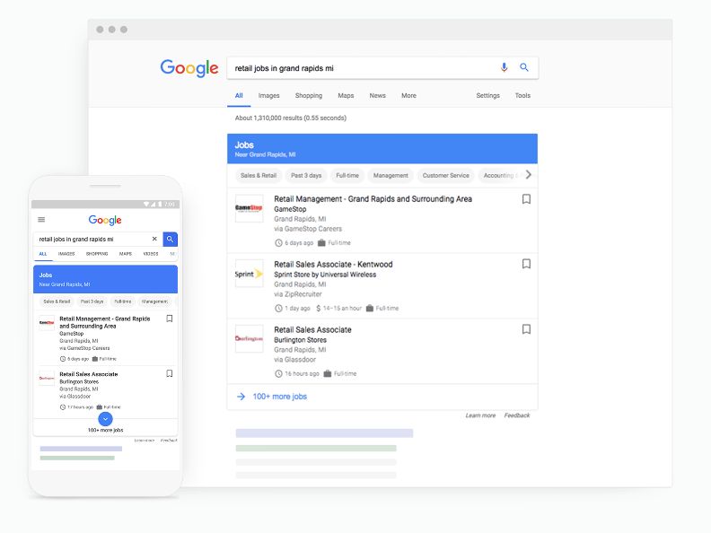Save the Retail Sales Associate Kentwood job

(x=526, y=264)
